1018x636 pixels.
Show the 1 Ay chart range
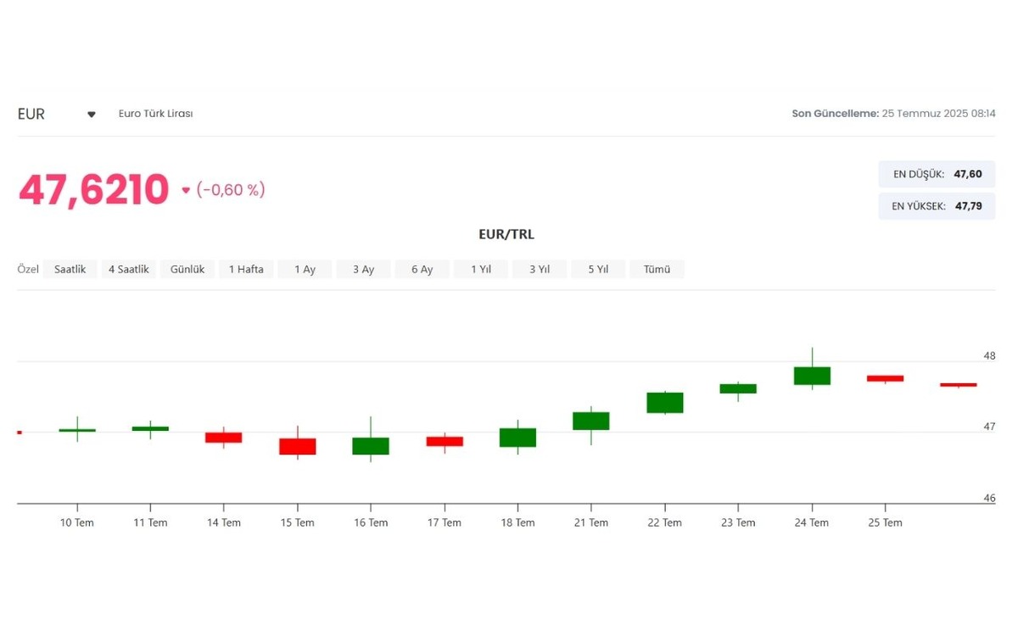305,269
